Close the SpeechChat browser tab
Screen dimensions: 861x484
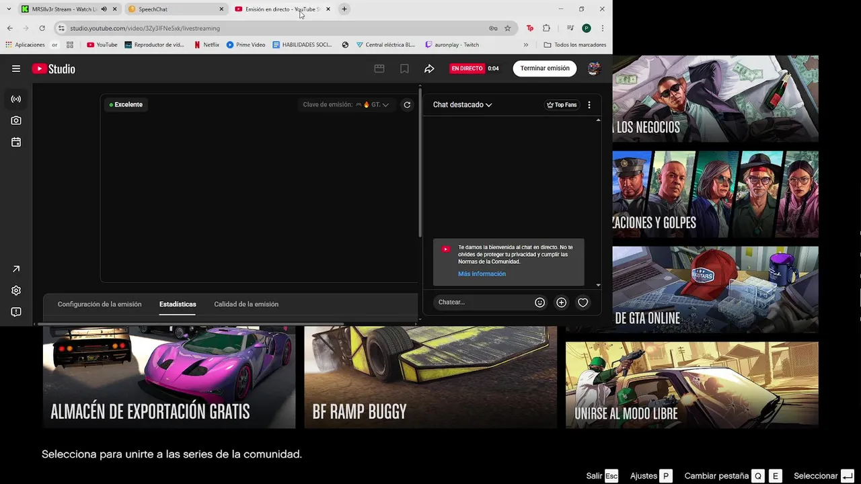[x=221, y=9]
